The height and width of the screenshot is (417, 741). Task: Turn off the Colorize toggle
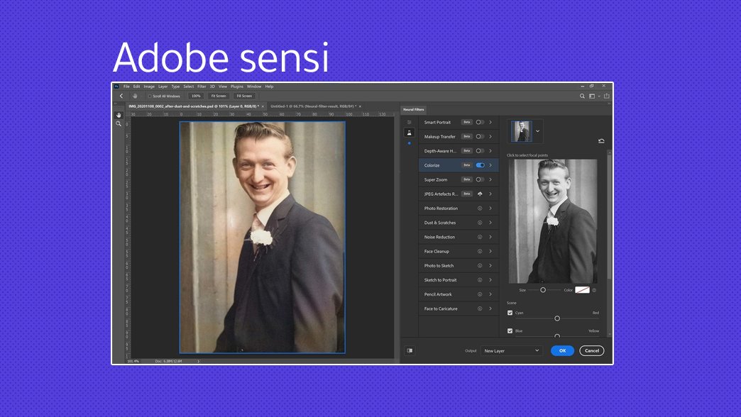click(480, 165)
